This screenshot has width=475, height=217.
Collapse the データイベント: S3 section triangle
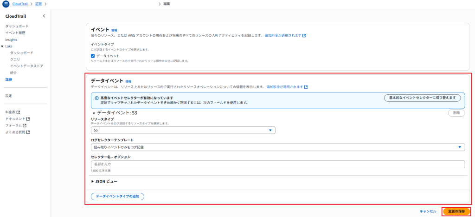(94, 113)
